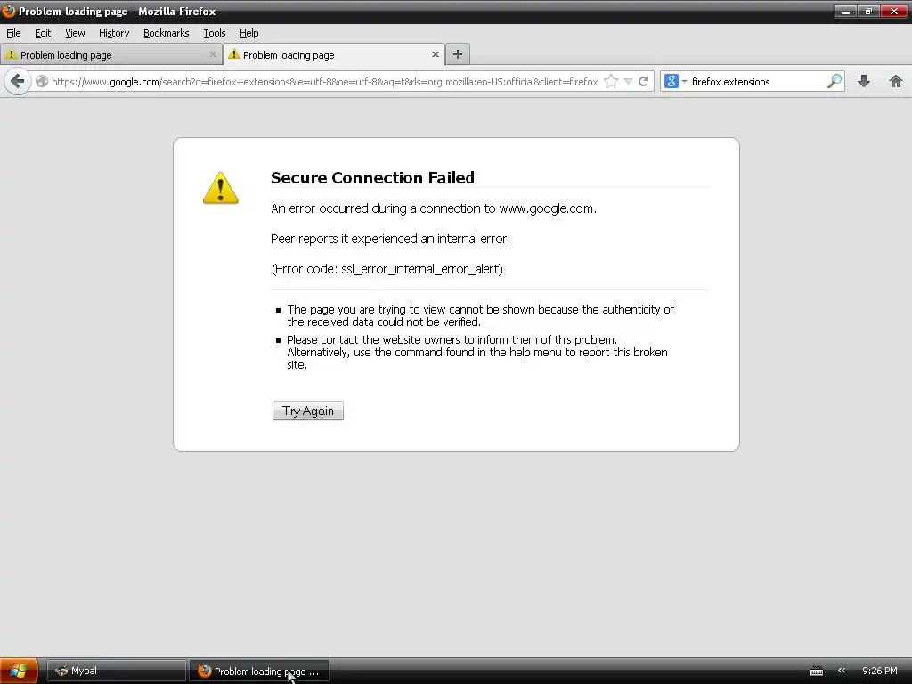This screenshot has width=912, height=684.
Task: Open a new tab with plus button
Action: coord(458,54)
